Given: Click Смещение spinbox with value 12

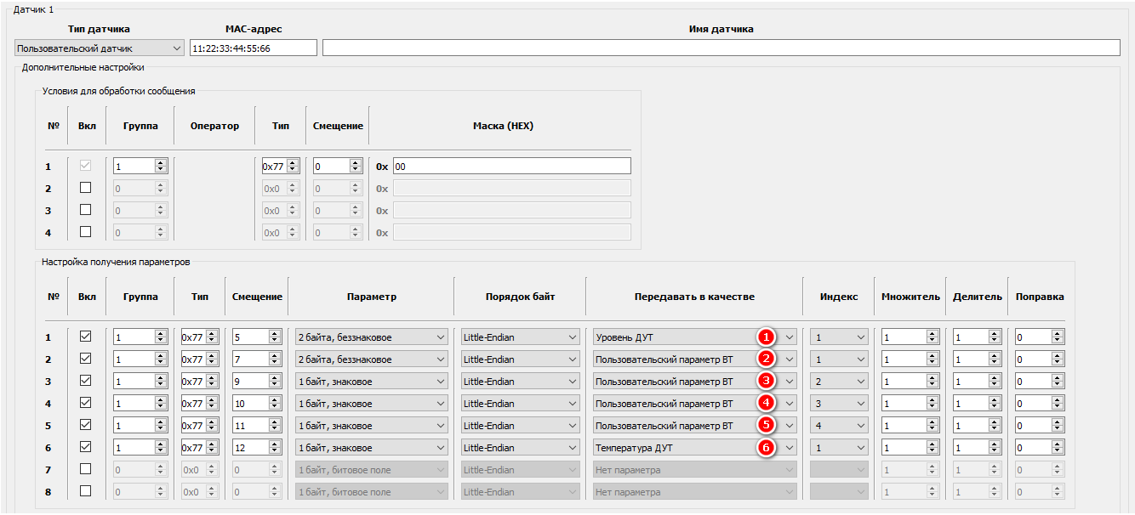Looking at the screenshot, I should pos(256,448).
